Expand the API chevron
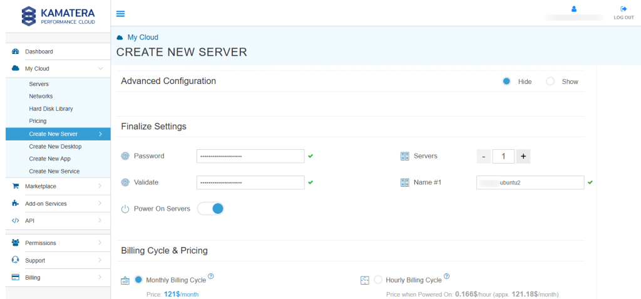 100,221
